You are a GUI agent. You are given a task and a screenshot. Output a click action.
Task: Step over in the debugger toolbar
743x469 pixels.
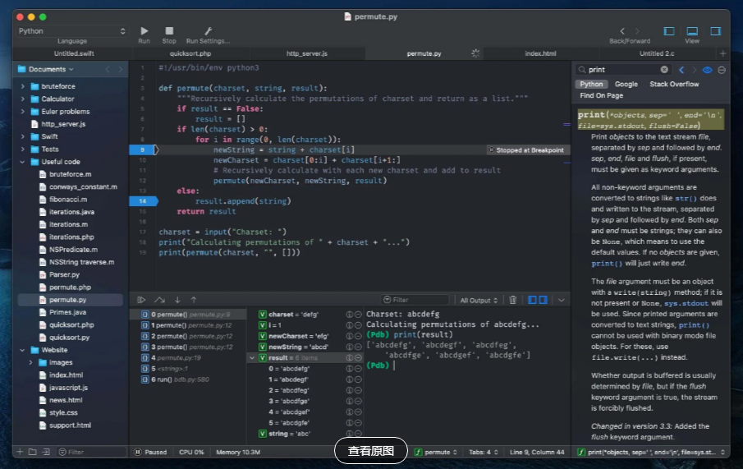pos(159,300)
